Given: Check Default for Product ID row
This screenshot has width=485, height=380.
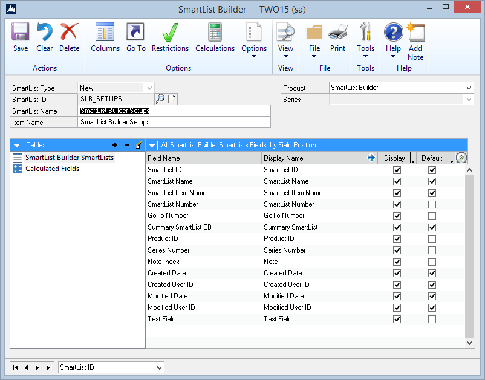Looking at the screenshot, I should [x=432, y=239].
